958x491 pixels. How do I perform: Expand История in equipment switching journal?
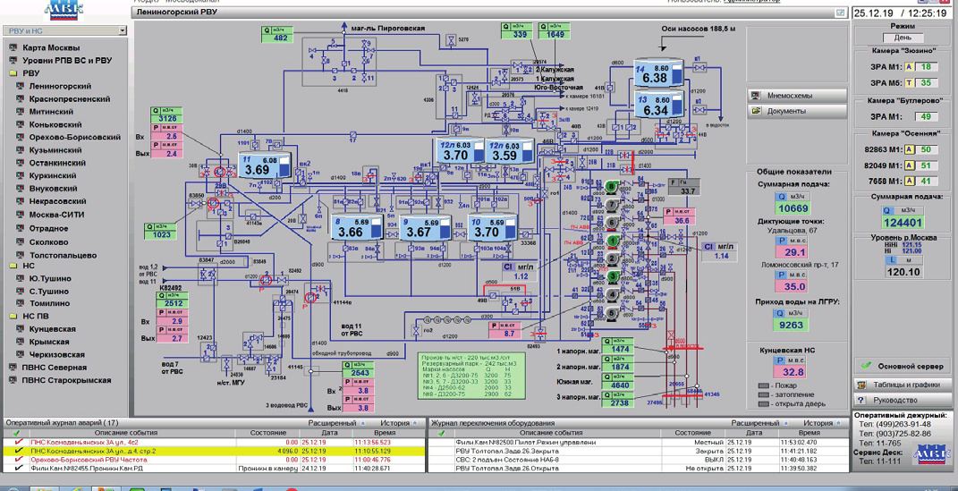click(822, 423)
